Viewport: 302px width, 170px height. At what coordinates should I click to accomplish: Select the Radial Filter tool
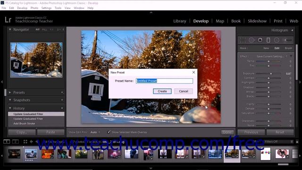click(277, 40)
